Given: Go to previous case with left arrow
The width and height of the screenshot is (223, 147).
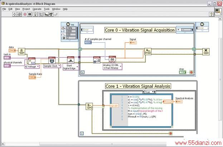Looking at the screenshot, I should 143,92.
